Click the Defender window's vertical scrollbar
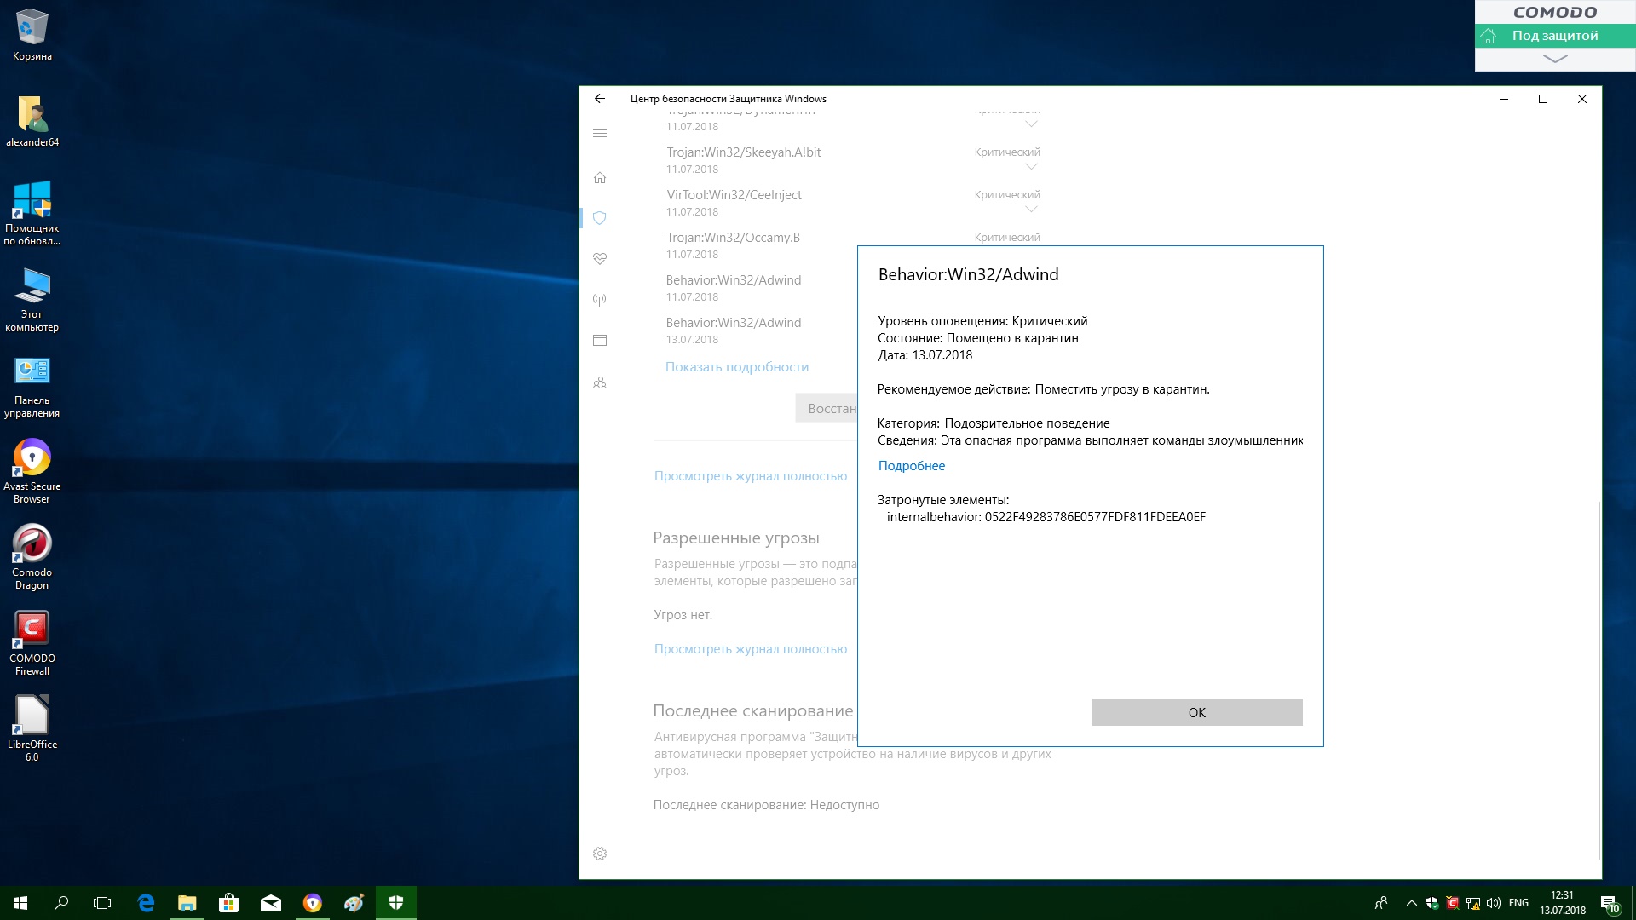 [1599, 681]
